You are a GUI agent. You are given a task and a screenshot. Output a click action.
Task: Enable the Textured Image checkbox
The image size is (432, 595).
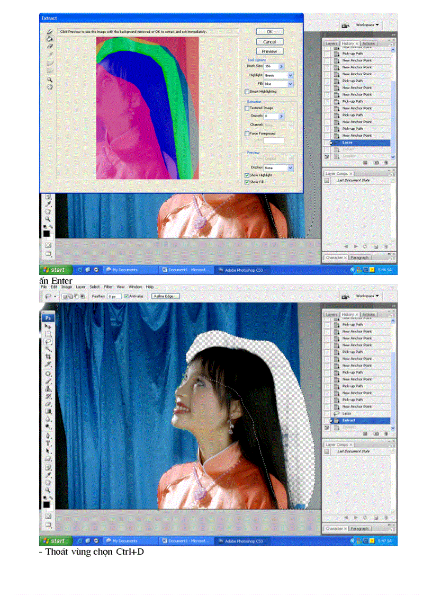pos(247,108)
